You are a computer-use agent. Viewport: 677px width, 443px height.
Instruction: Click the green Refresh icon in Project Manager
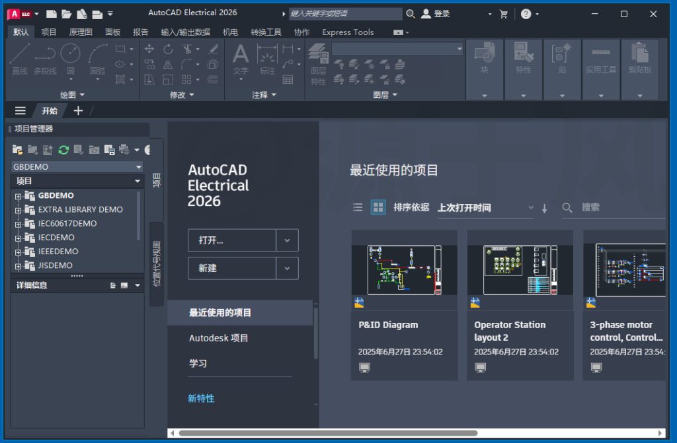click(63, 150)
